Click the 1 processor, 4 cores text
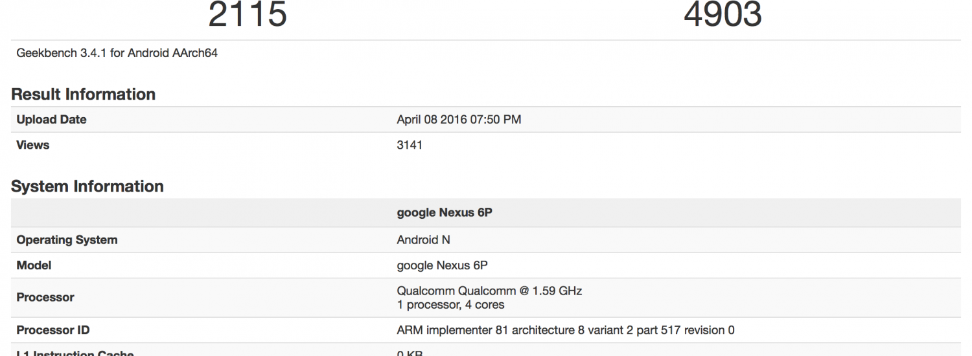The width and height of the screenshot is (972, 356). (450, 304)
